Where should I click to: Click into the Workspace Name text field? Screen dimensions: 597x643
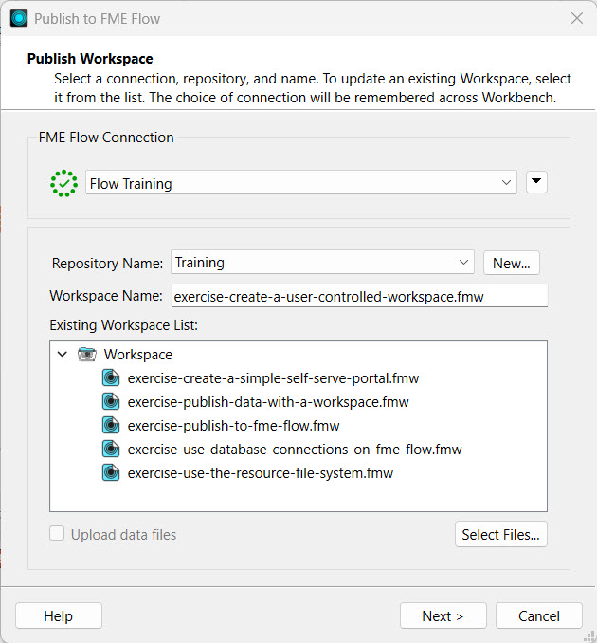pyautogui.click(x=359, y=296)
